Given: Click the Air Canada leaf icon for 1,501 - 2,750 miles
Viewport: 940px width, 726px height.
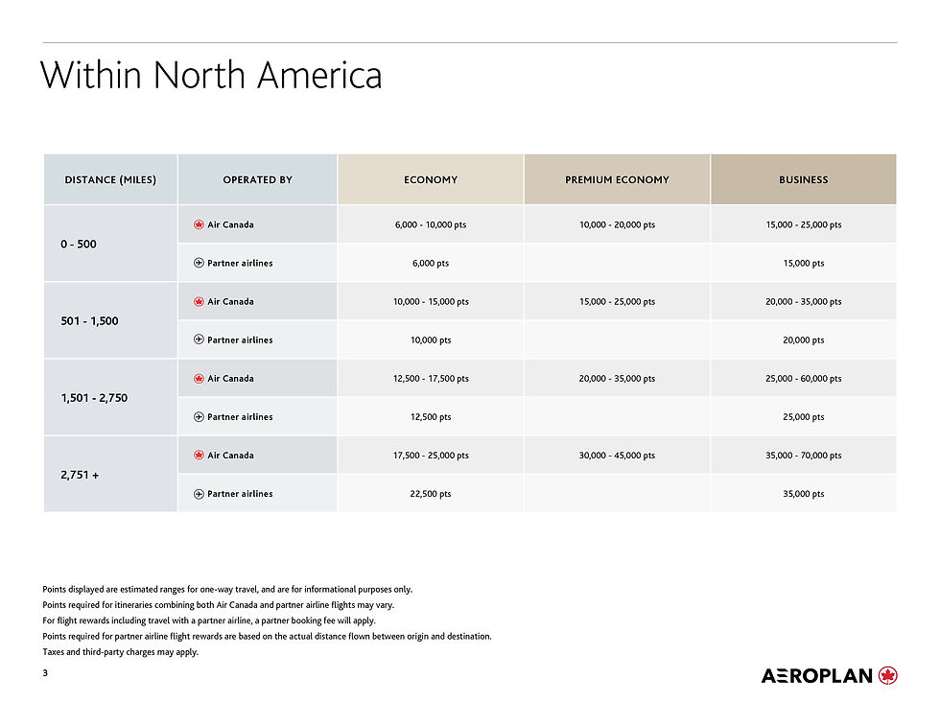Looking at the screenshot, I should tap(199, 378).
